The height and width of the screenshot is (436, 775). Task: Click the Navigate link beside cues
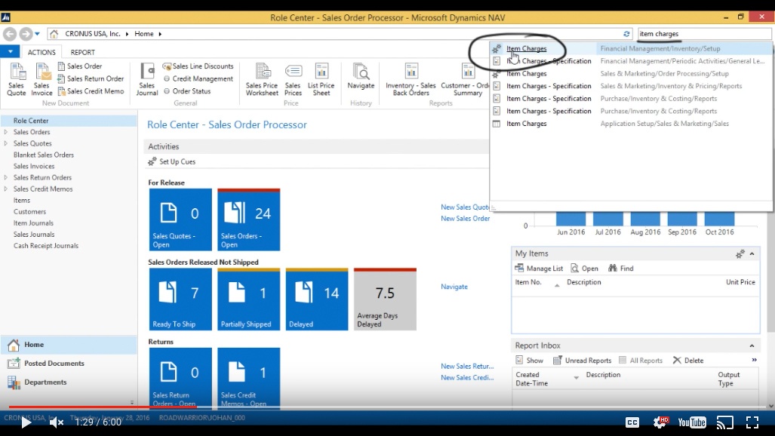[x=454, y=287]
